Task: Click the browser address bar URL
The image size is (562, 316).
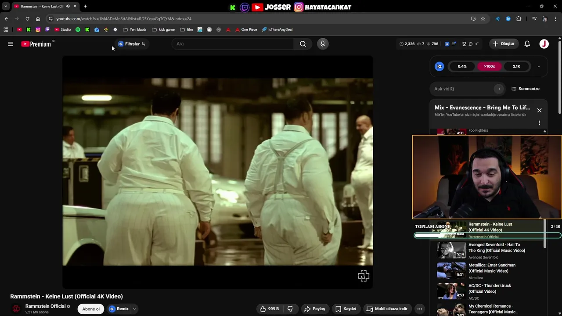Action: pyautogui.click(x=124, y=19)
